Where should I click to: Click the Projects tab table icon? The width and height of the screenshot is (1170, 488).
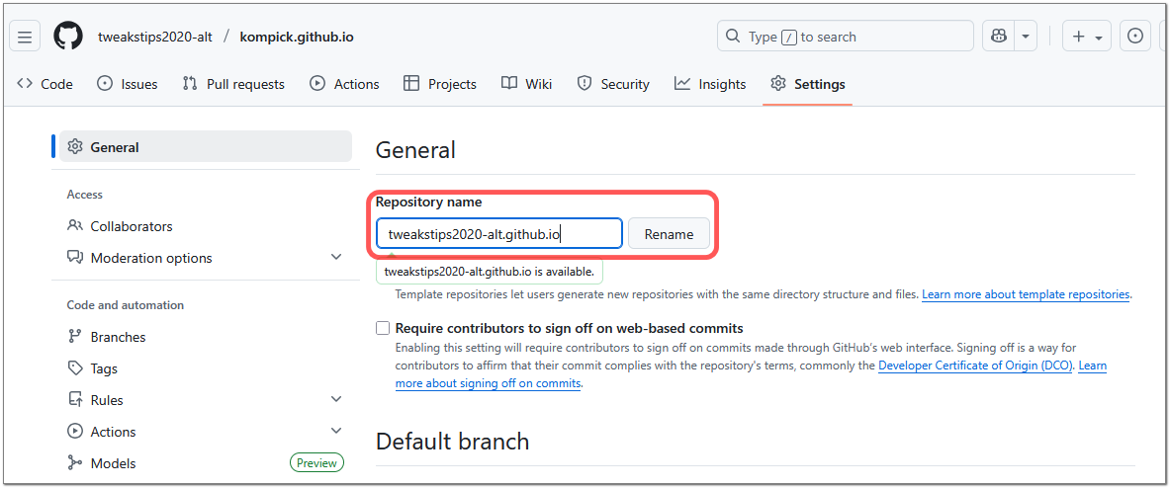411,83
